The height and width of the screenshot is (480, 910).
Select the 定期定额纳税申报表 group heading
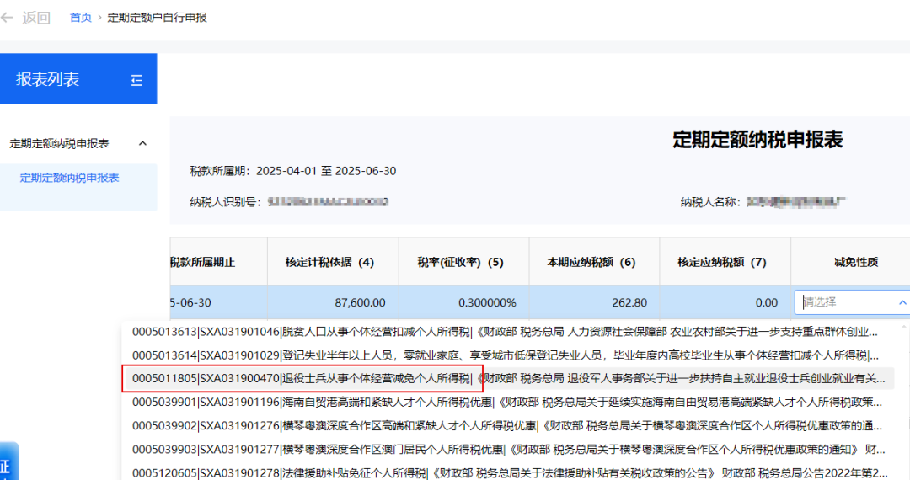(59, 143)
